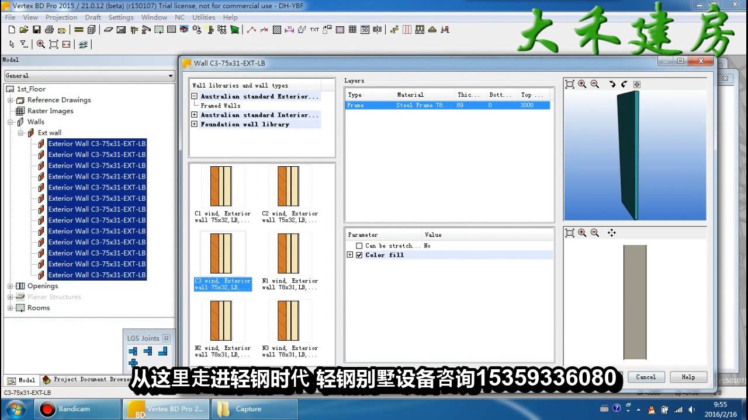Click the cross joint icon in LGS Joints
The height and width of the screenshot is (420, 748).
[133, 363]
